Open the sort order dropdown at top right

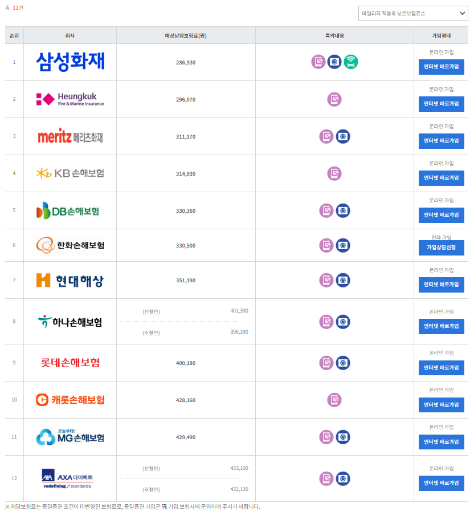[413, 14]
